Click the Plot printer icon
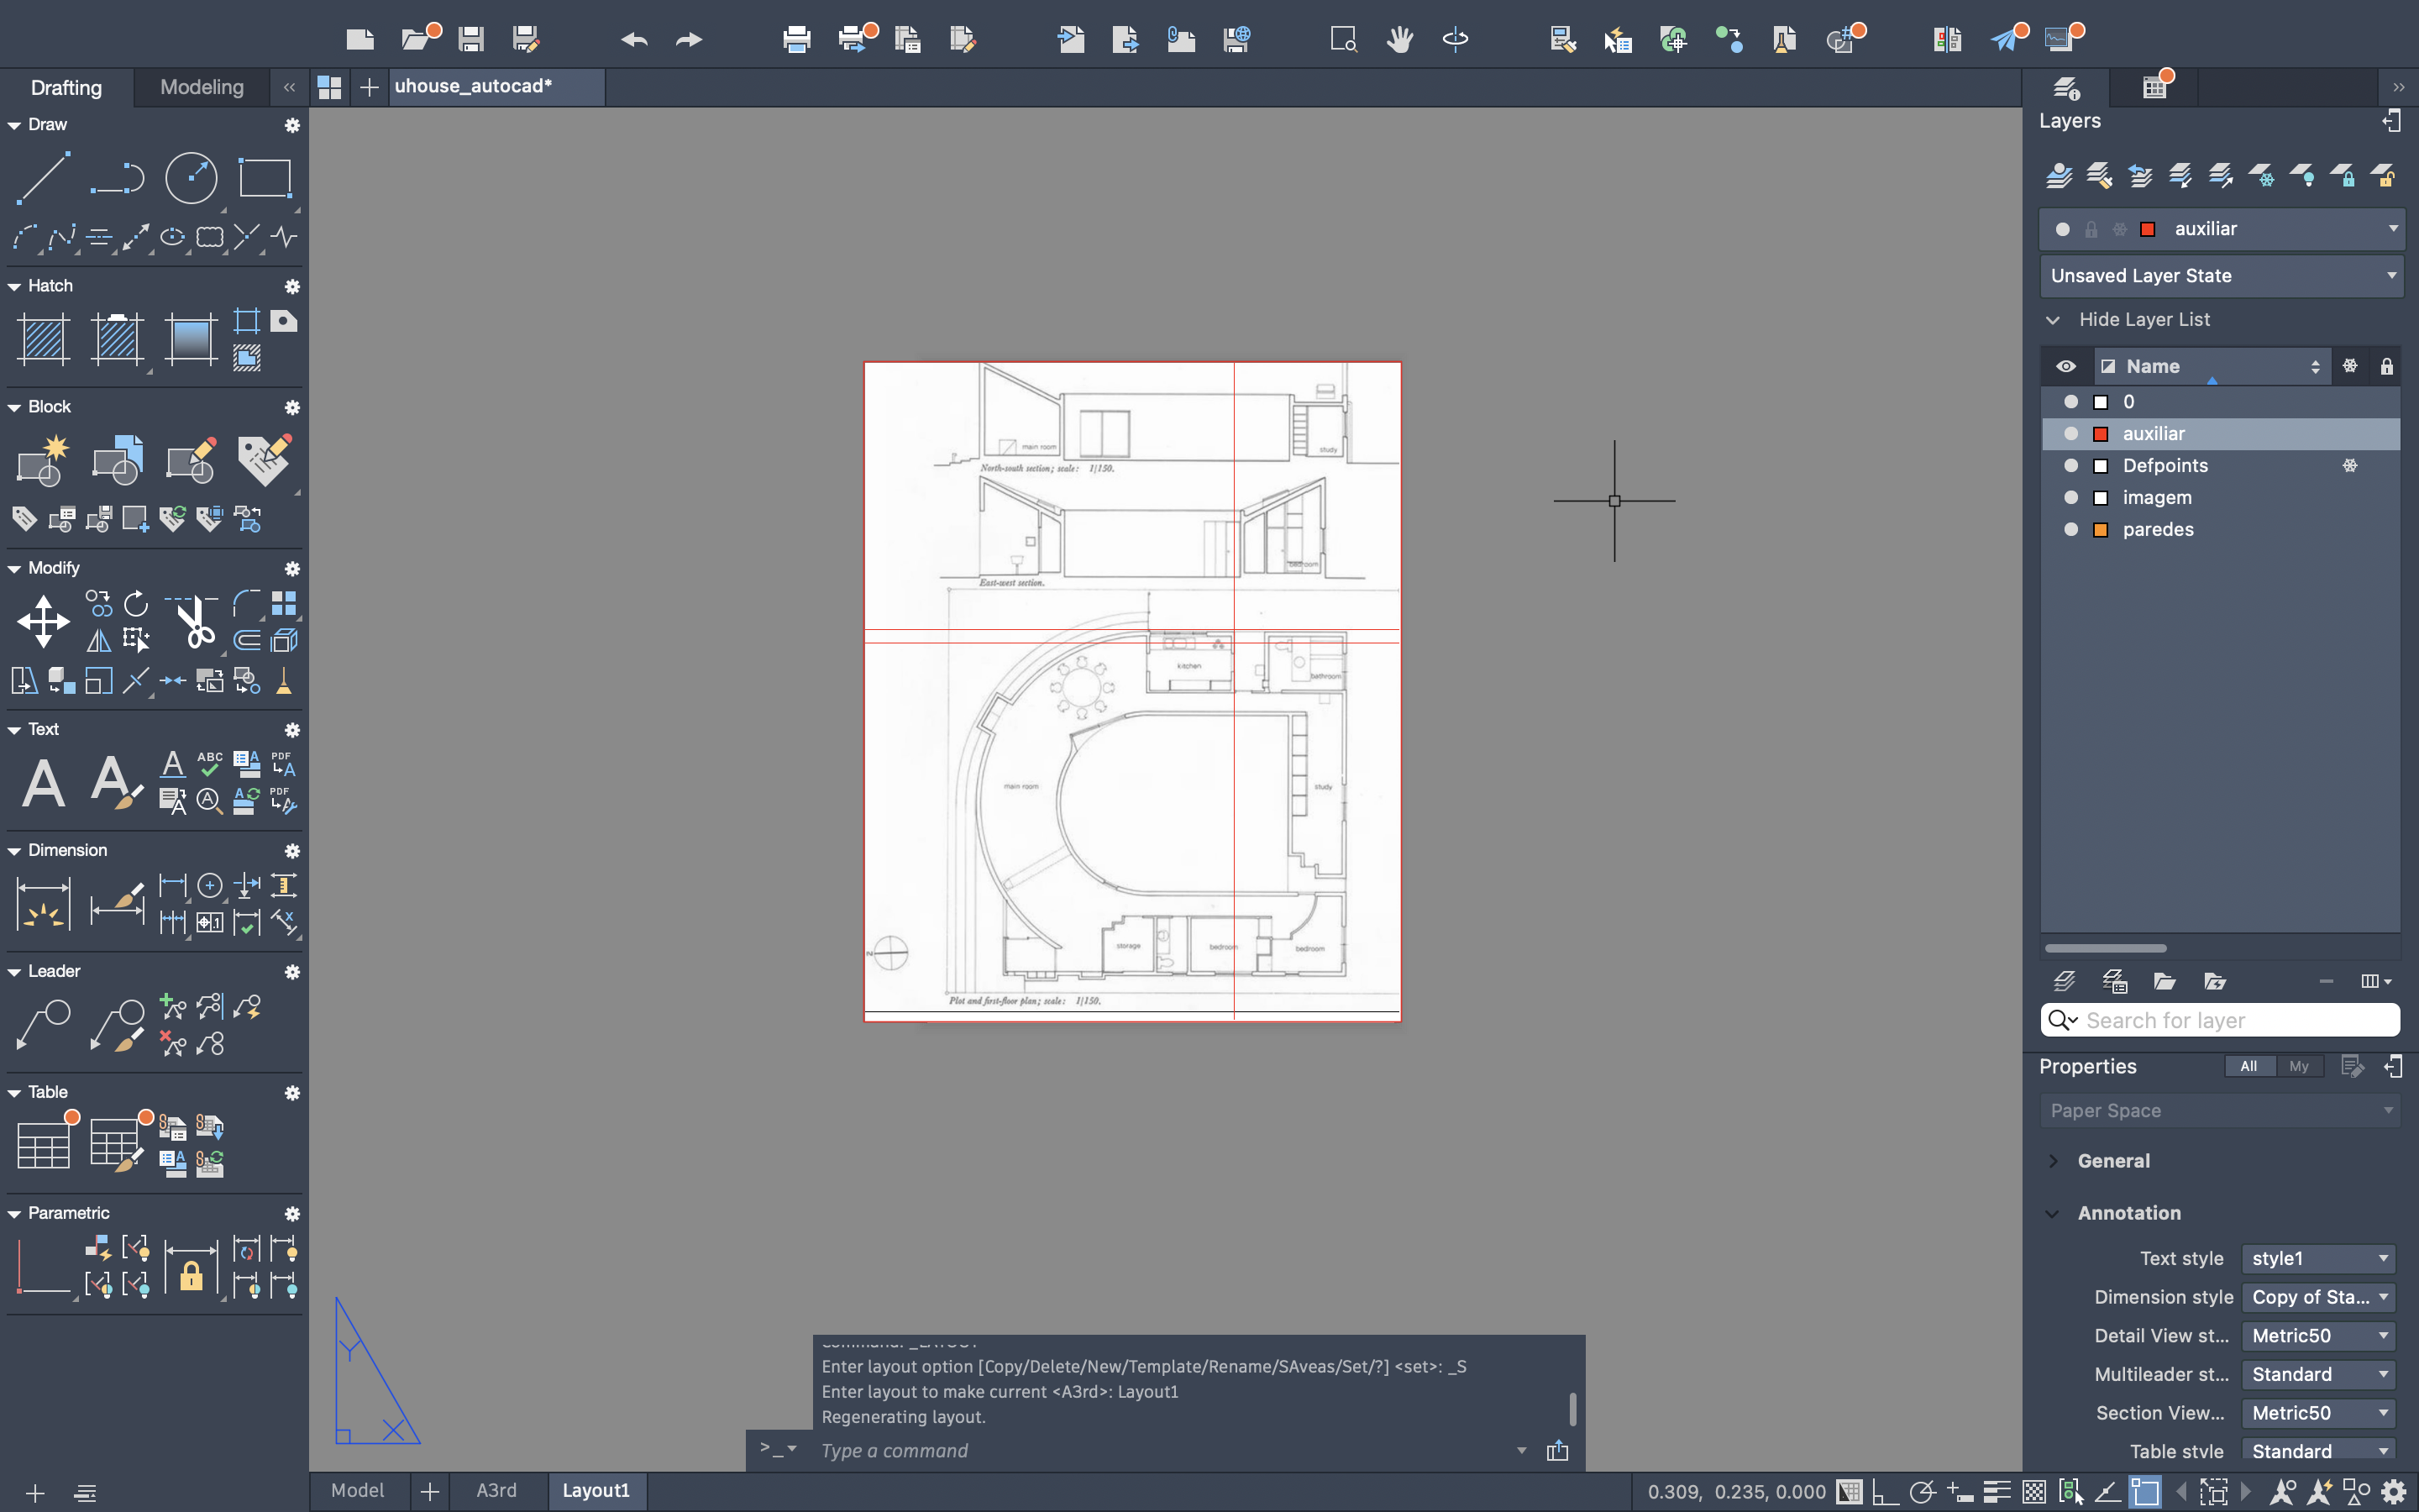This screenshot has height=1512, width=2419. point(795,39)
